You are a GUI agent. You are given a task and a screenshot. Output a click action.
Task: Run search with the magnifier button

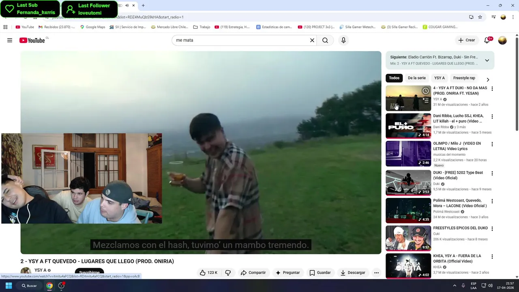(325, 40)
